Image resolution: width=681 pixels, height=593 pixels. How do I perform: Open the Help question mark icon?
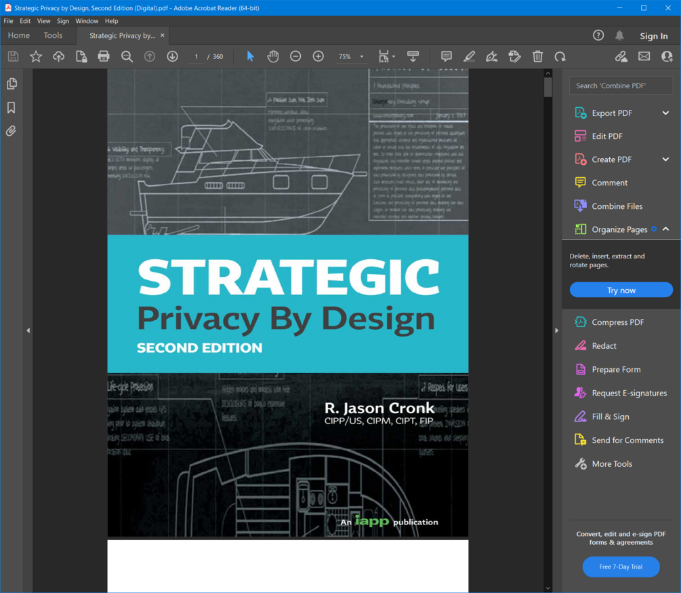(x=598, y=36)
